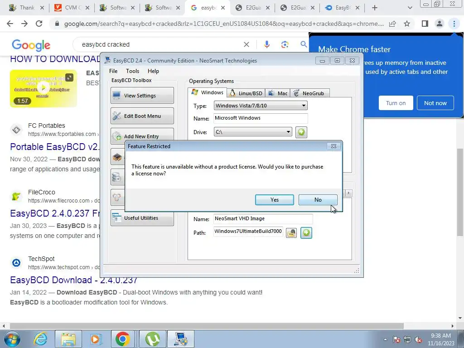
Task: Click the page horizontal scrollbar
Action: [207, 326]
